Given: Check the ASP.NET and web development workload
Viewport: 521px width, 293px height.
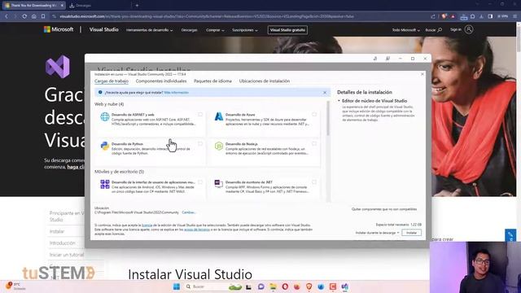Looking at the screenshot, I should point(200,115).
